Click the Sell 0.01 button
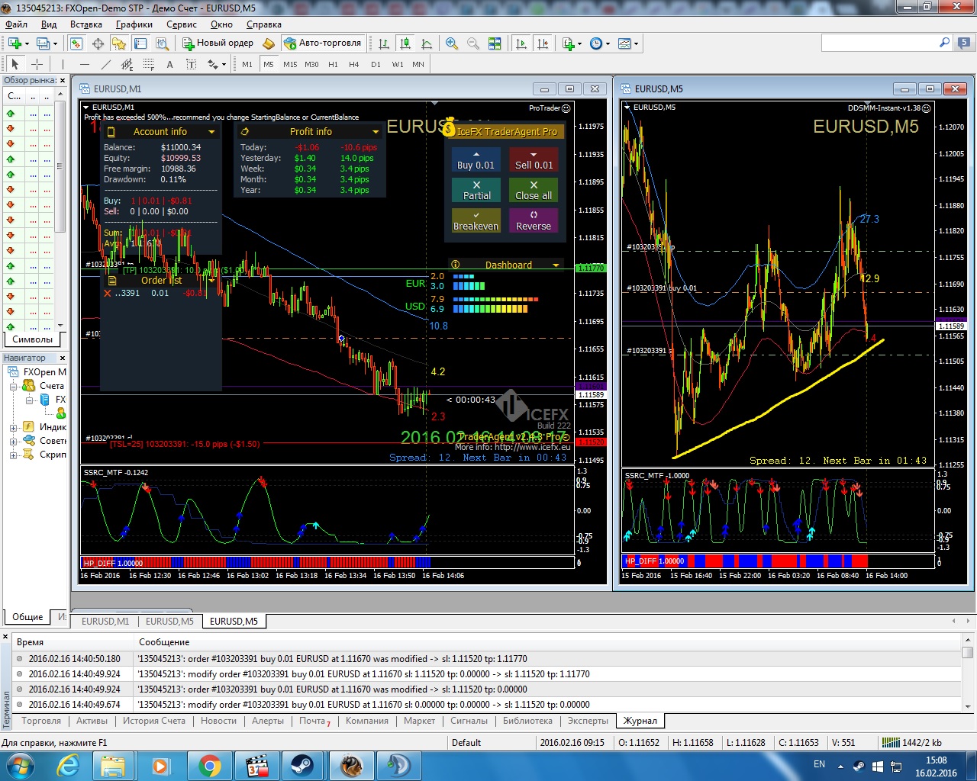Screen dimensions: 977x781 pyautogui.click(x=534, y=159)
